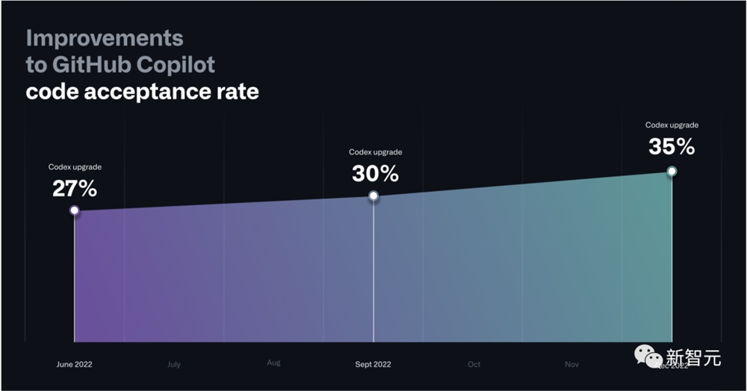Click Codex upgrade label above 30%

tap(376, 152)
